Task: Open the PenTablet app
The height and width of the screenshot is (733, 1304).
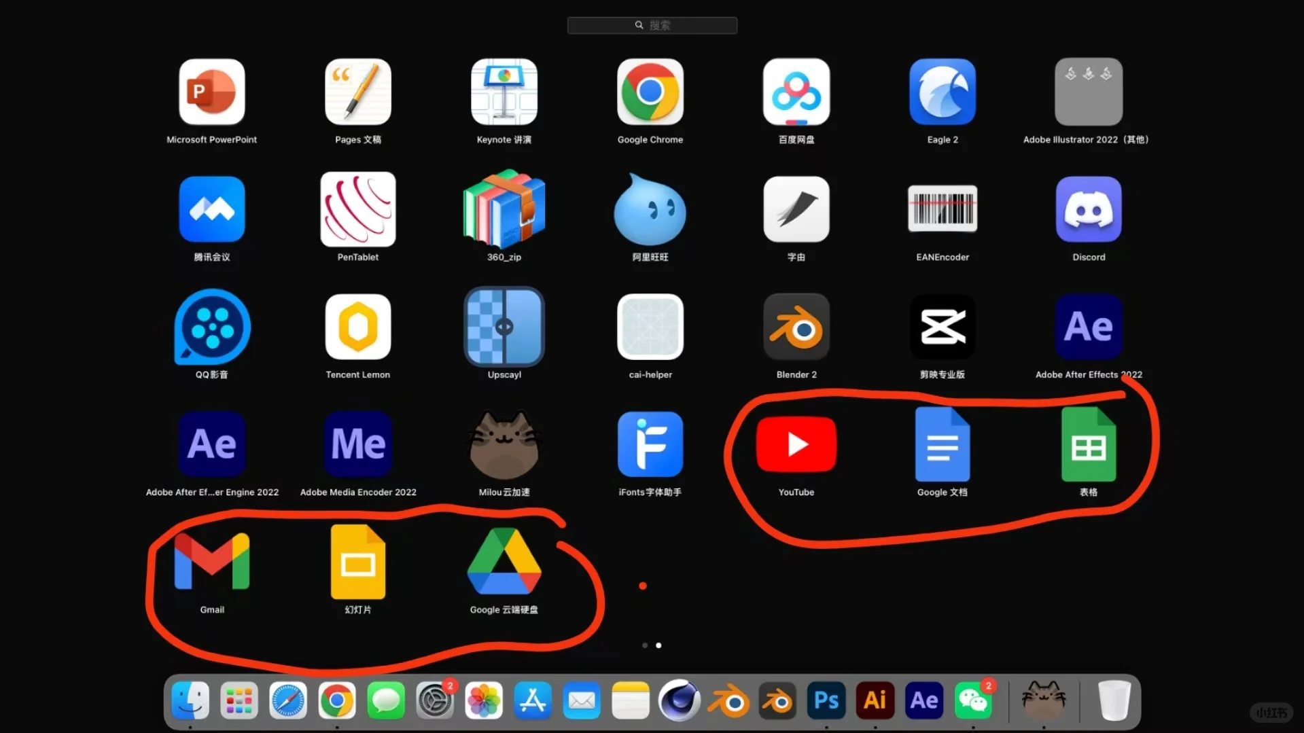Action: (358, 210)
